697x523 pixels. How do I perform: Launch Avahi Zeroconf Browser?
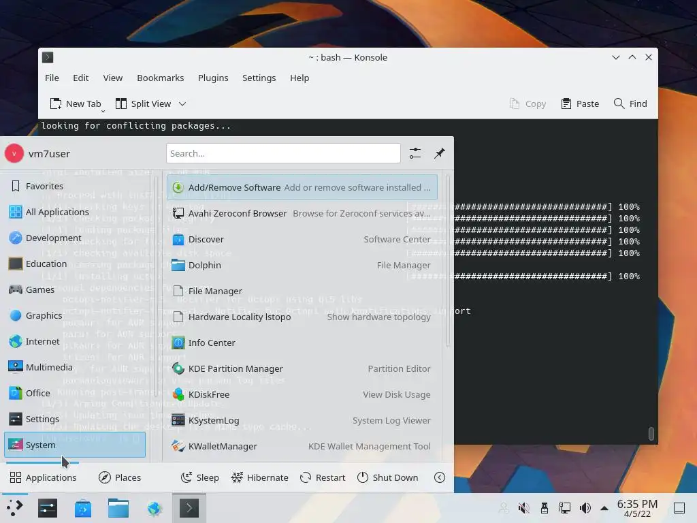(302, 213)
